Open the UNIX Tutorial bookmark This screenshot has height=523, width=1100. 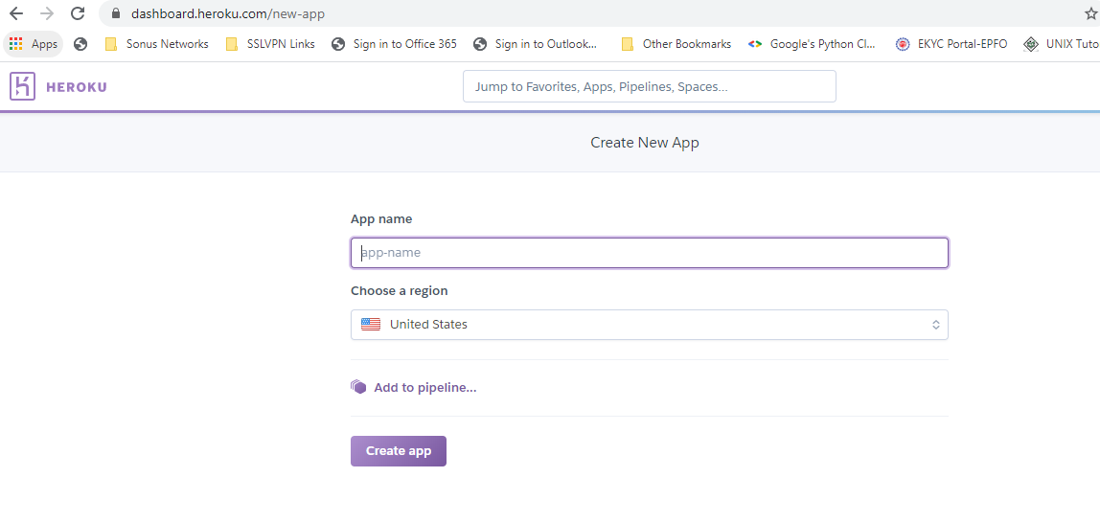coord(1062,44)
